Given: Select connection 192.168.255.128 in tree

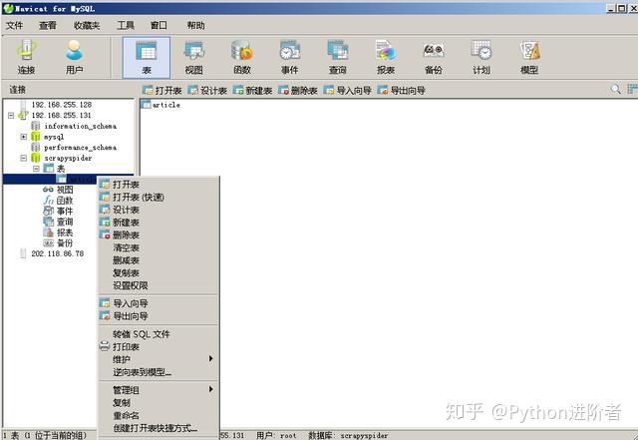Looking at the screenshot, I should click(x=62, y=105).
